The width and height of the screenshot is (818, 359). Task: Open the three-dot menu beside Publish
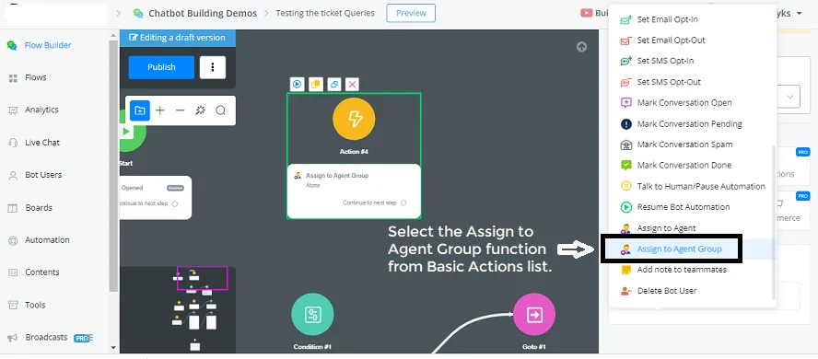tap(213, 67)
